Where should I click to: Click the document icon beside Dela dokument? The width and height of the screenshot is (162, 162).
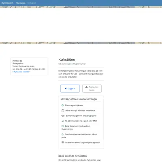(62, 126)
